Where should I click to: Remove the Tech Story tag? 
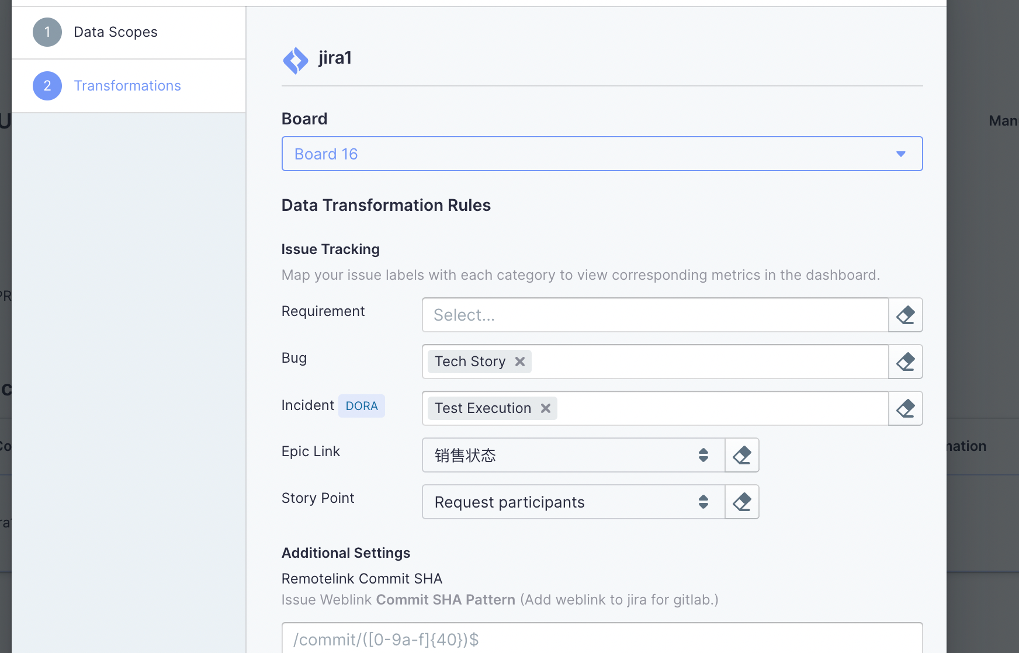click(x=520, y=362)
